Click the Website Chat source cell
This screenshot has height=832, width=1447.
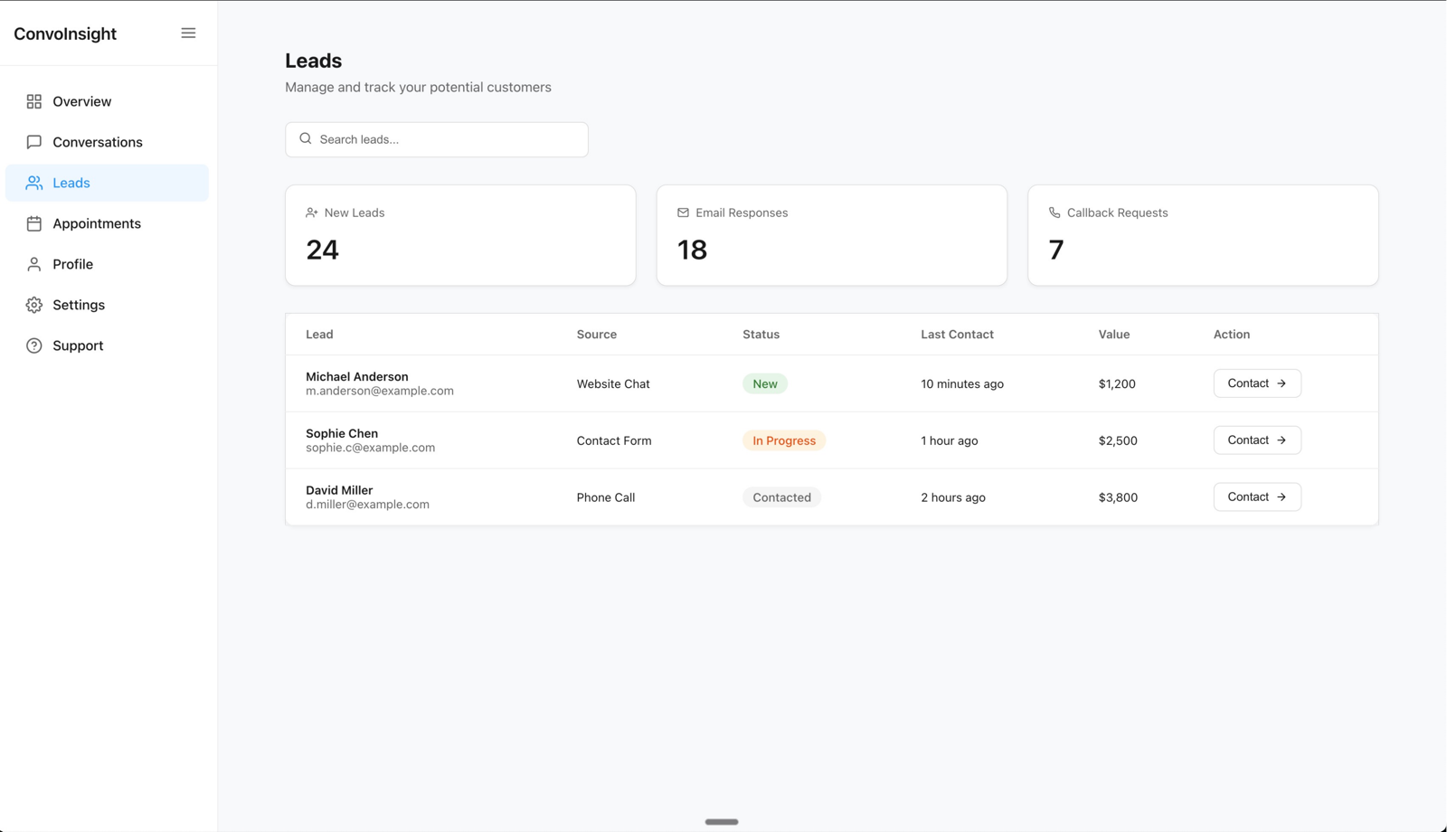[x=613, y=383]
